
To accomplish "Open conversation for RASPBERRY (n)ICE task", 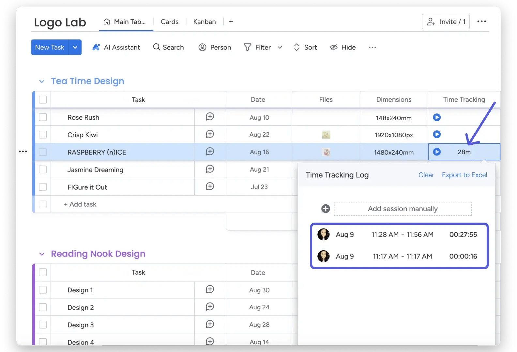I will [210, 152].
